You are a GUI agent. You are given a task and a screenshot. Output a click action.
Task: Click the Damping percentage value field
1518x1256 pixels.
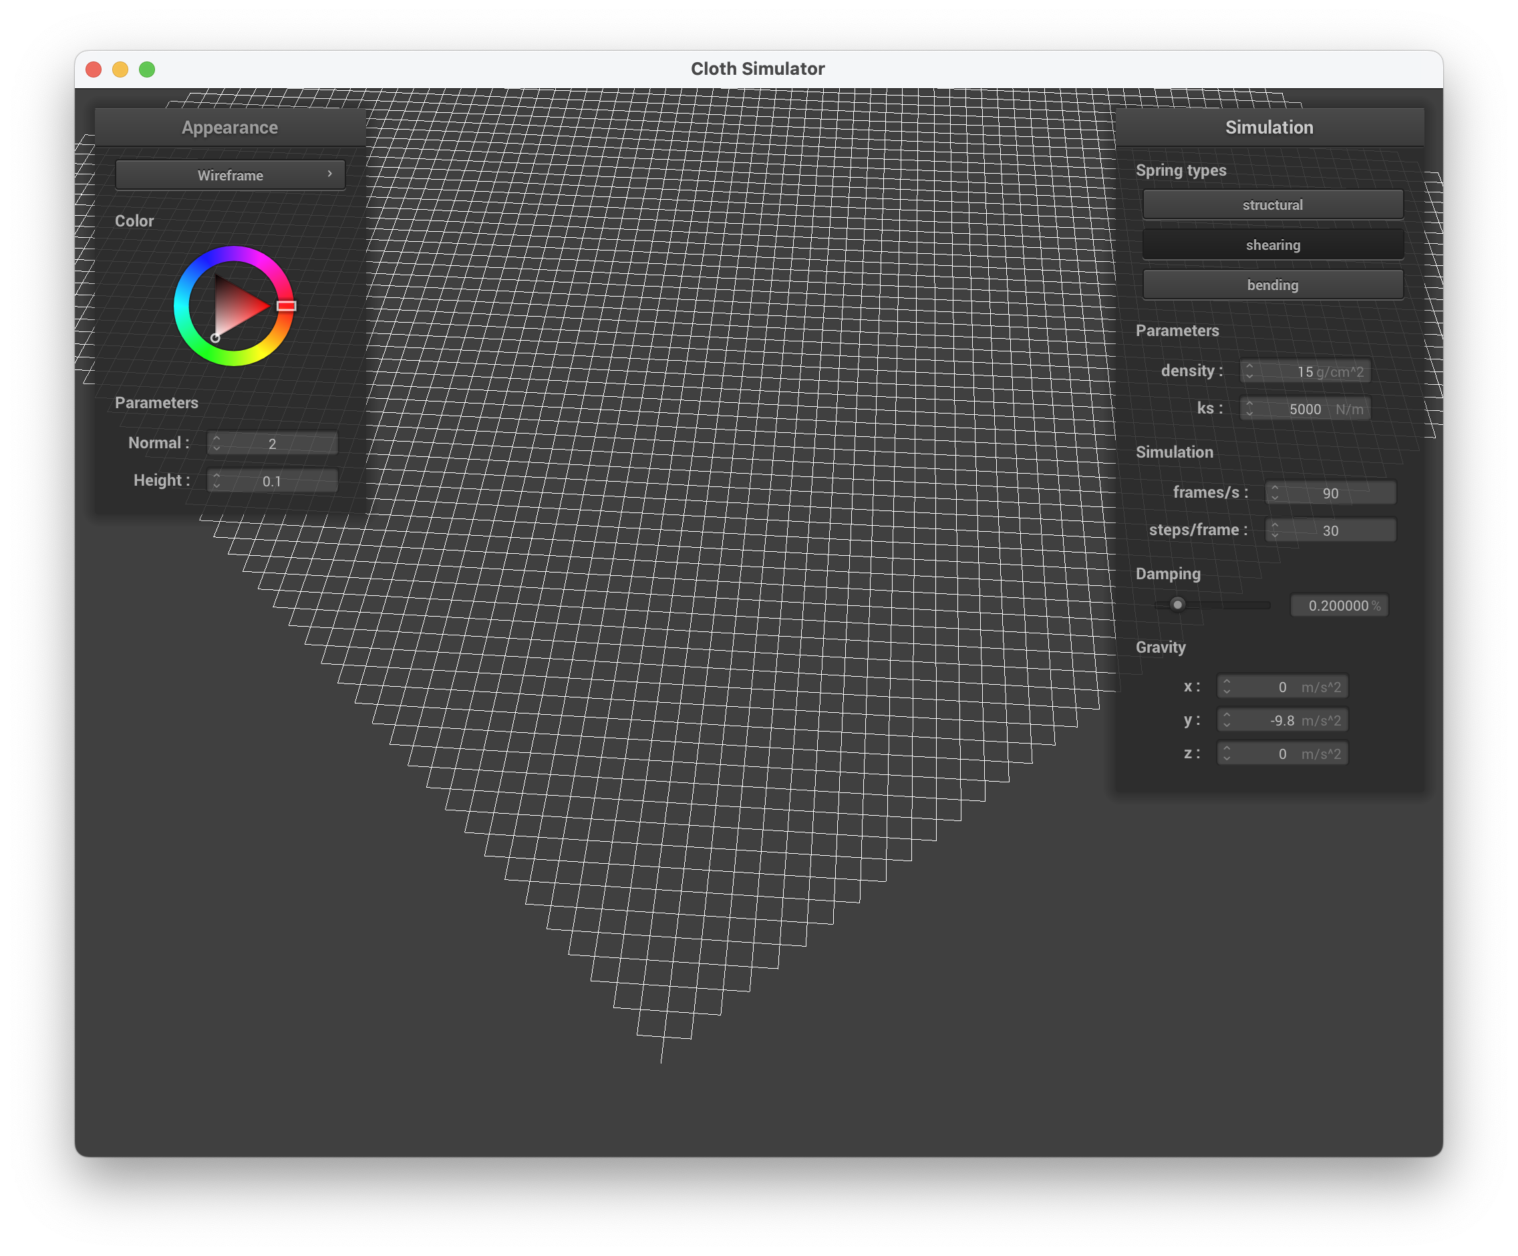pos(1339,605)
